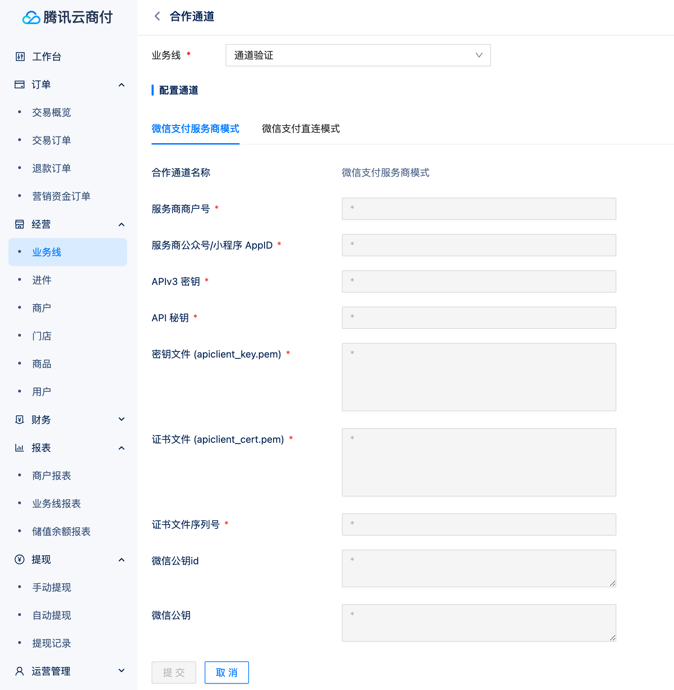Focus the 证书文件序列号 input field
Viewport: 674px width, 690px height.
click(x=478, y=524)
